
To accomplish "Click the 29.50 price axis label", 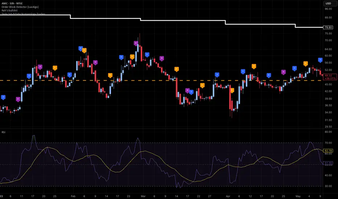I will coord(328,127).
